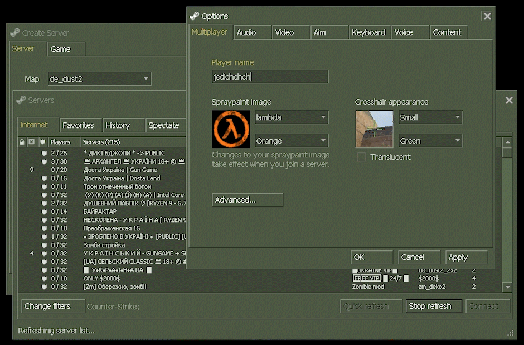Viewport: 524px width, 345px height.
Task: Click the 'Zombie mod' game cell
Action: point(368,287)
